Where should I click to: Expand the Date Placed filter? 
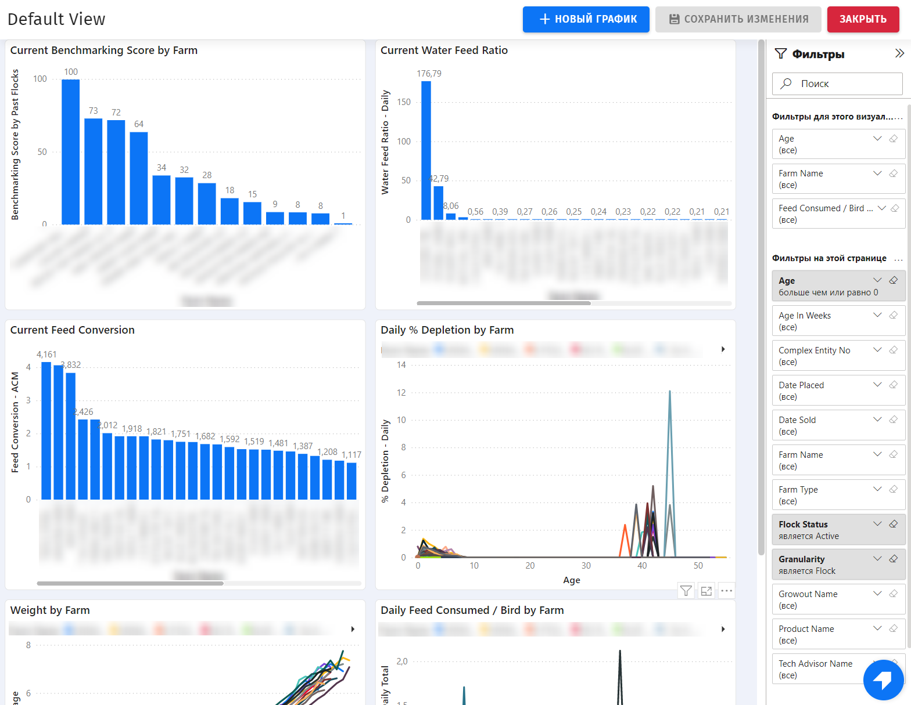tap(877, 385)
